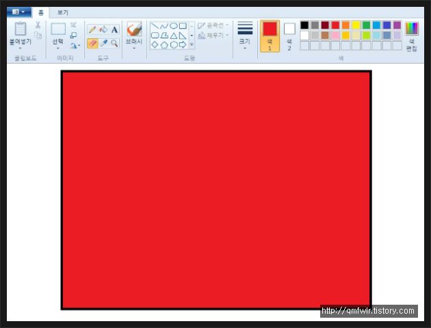Choose the Hexagon shape
The height and width of the screenshot is (328, 431).
click(x=174, y=45)
